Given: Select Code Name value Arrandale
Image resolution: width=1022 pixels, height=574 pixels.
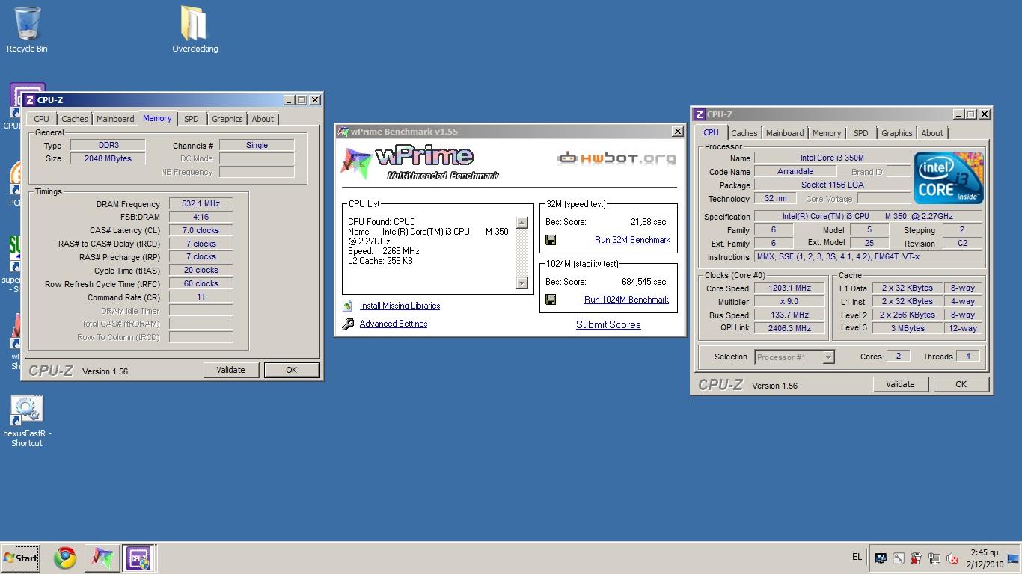Looking at the screenshot, I should click(x=795, y=171).
